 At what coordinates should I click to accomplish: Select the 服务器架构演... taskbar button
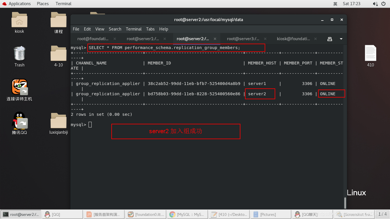[104, 214]
